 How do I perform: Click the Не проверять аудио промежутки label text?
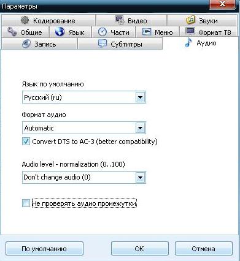84,203
